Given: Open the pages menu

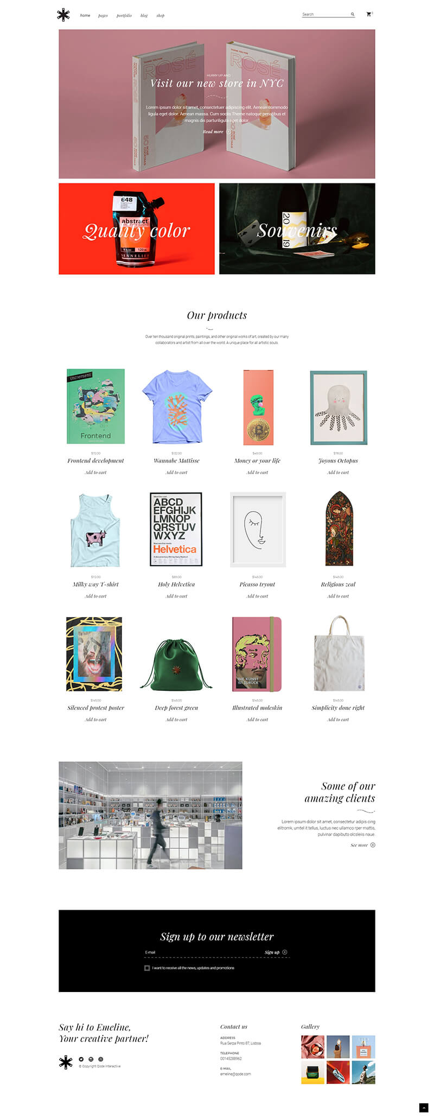Looking at the screenshot, I should point(103,16).
